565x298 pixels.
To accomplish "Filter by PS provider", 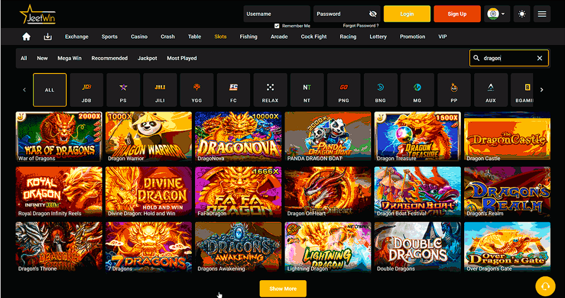I will (x=123, y=90).
